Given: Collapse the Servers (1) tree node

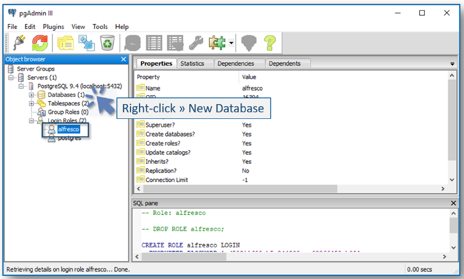Looking at the screenshot, I should click(11, 78).
